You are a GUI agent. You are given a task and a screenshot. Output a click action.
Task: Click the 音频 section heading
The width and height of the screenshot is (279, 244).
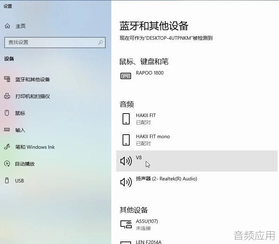127,104
